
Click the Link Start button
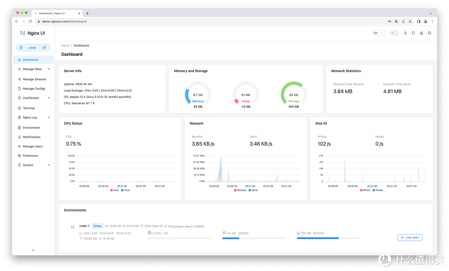[410, 237]
